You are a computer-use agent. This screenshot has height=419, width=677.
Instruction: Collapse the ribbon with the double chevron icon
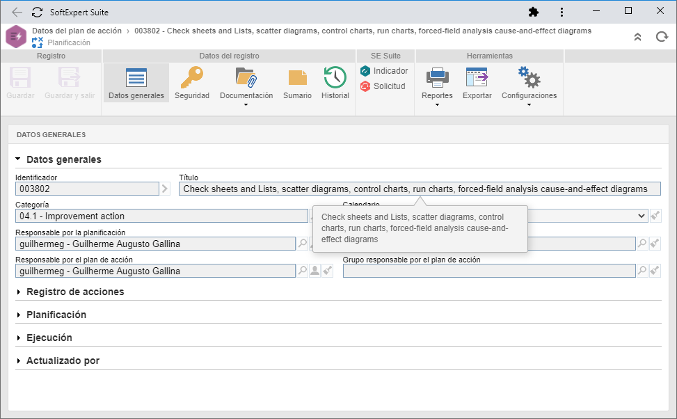[638, 37]
